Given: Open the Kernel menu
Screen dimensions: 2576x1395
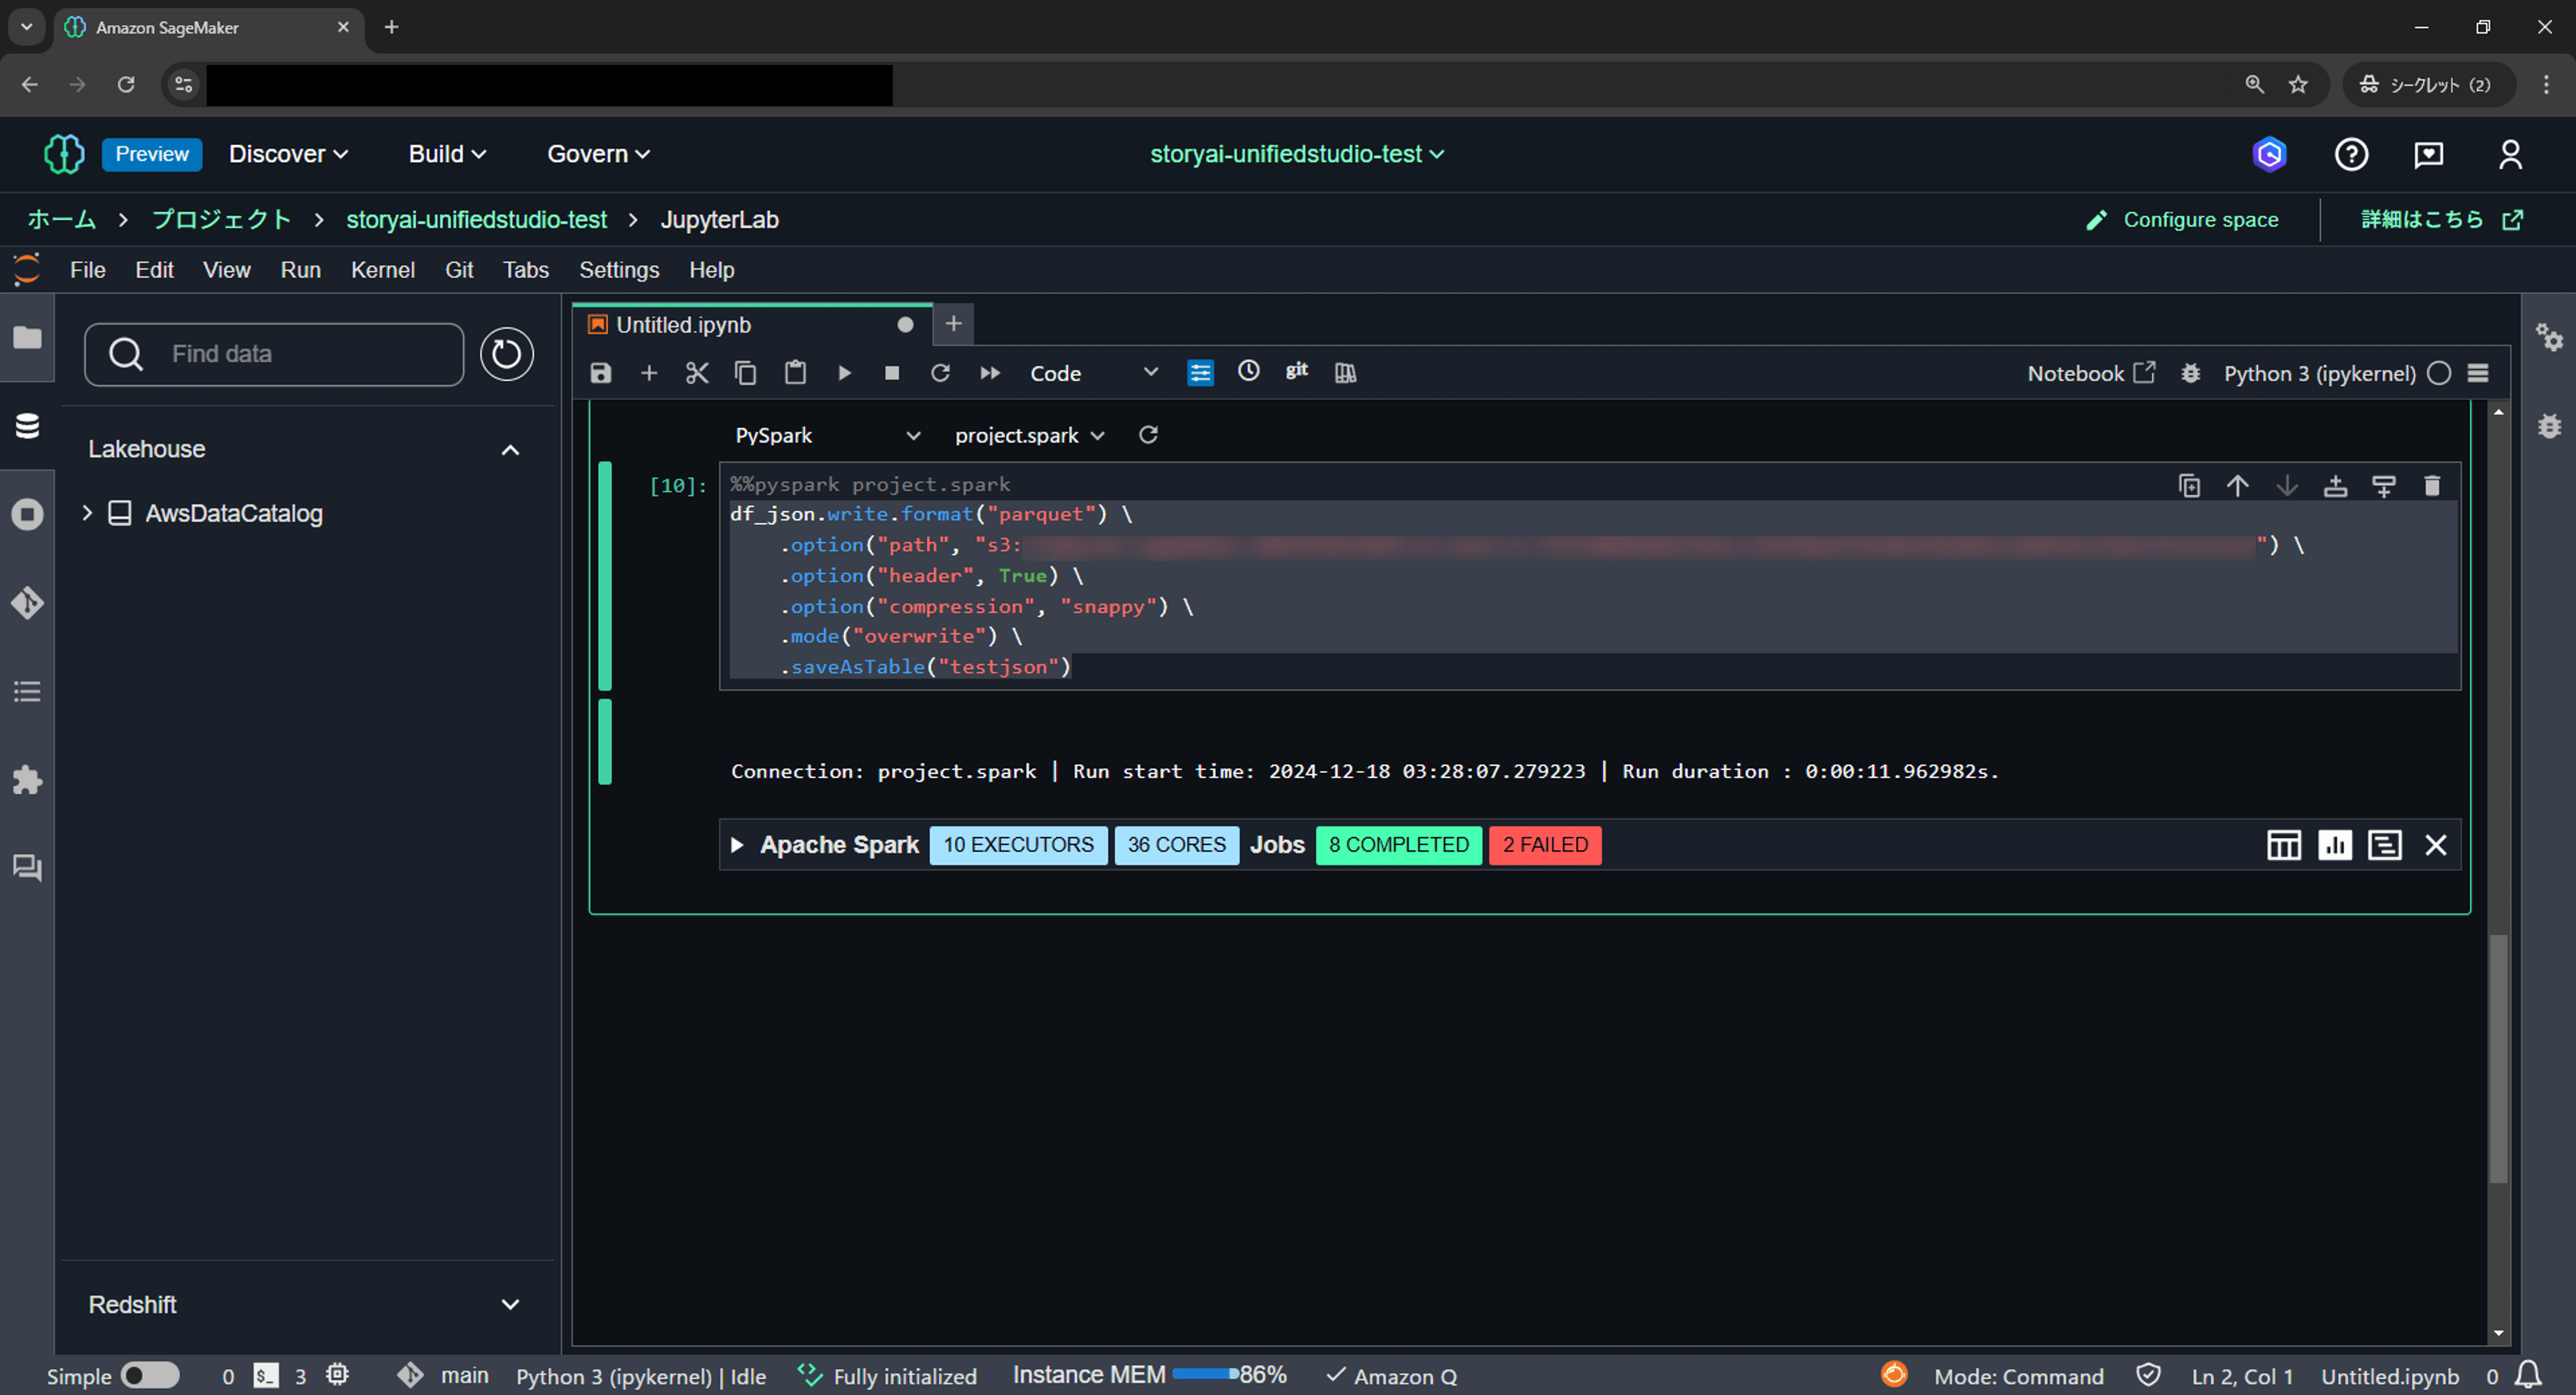Looking at the screenshot, I should click(382, 270).
